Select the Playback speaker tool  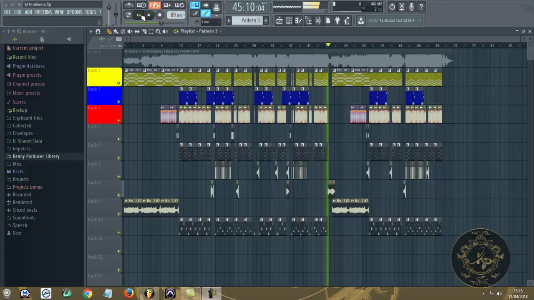165,31
